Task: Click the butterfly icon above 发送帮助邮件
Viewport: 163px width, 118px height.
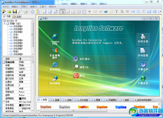Action: click(x=55, y=51)
